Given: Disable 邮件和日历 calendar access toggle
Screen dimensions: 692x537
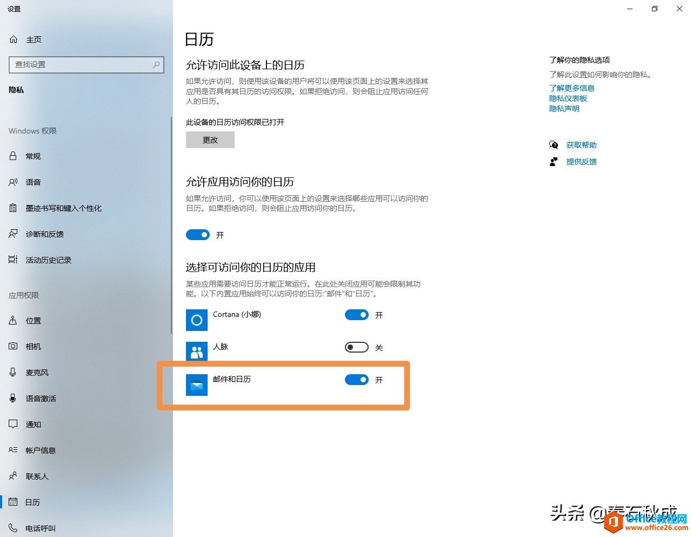Looking at the screenshot, I should pyautogui.click(x=357, y=380).
